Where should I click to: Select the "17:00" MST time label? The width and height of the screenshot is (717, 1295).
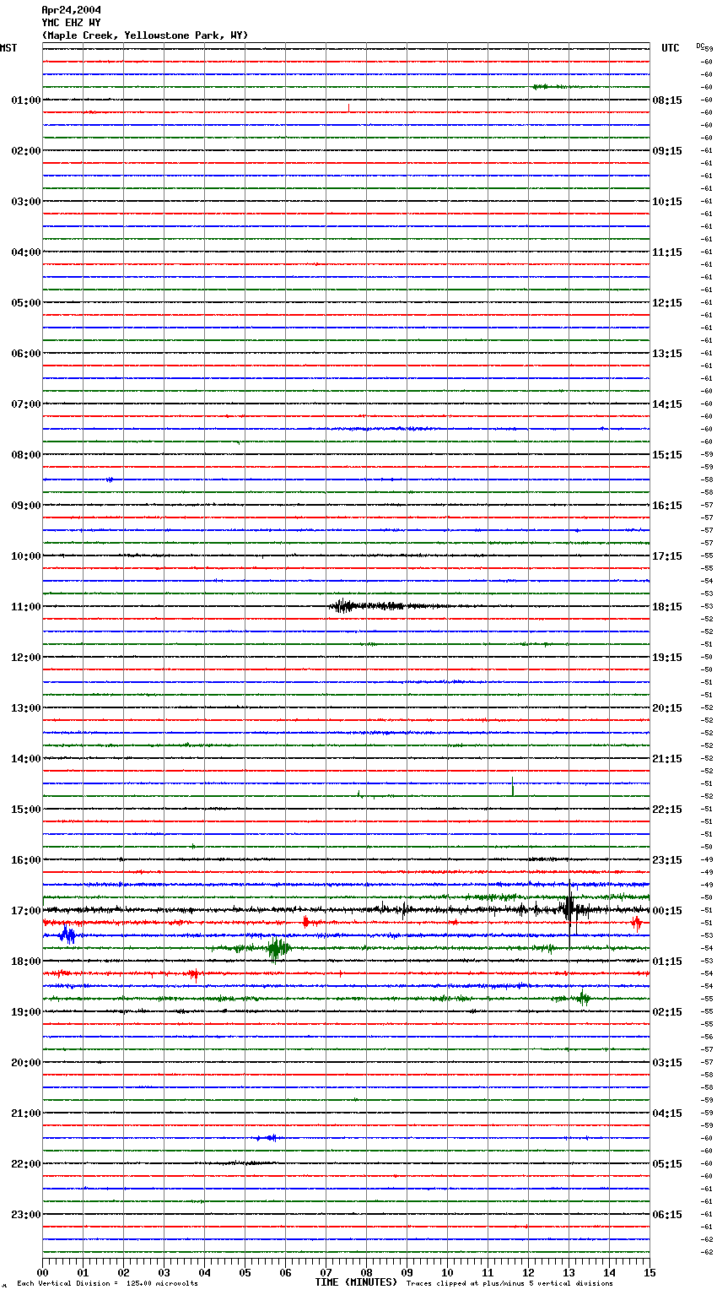25,910
